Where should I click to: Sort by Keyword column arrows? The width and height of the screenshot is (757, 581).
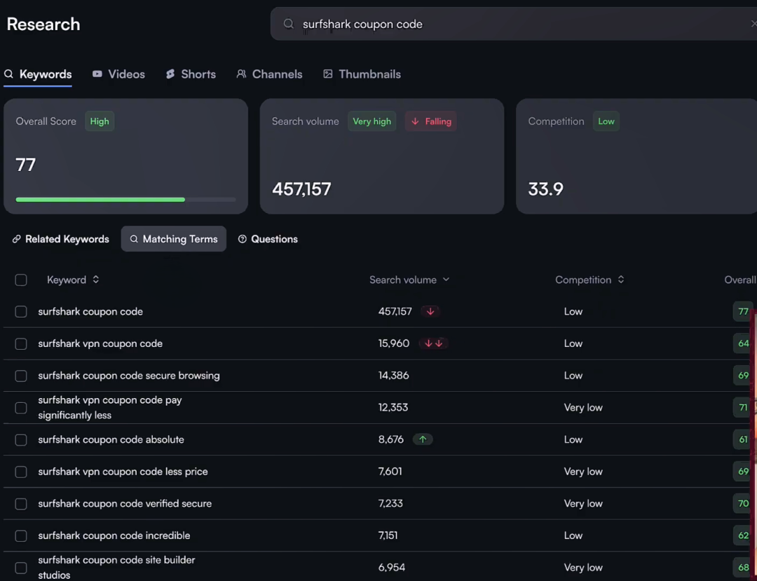95,280
